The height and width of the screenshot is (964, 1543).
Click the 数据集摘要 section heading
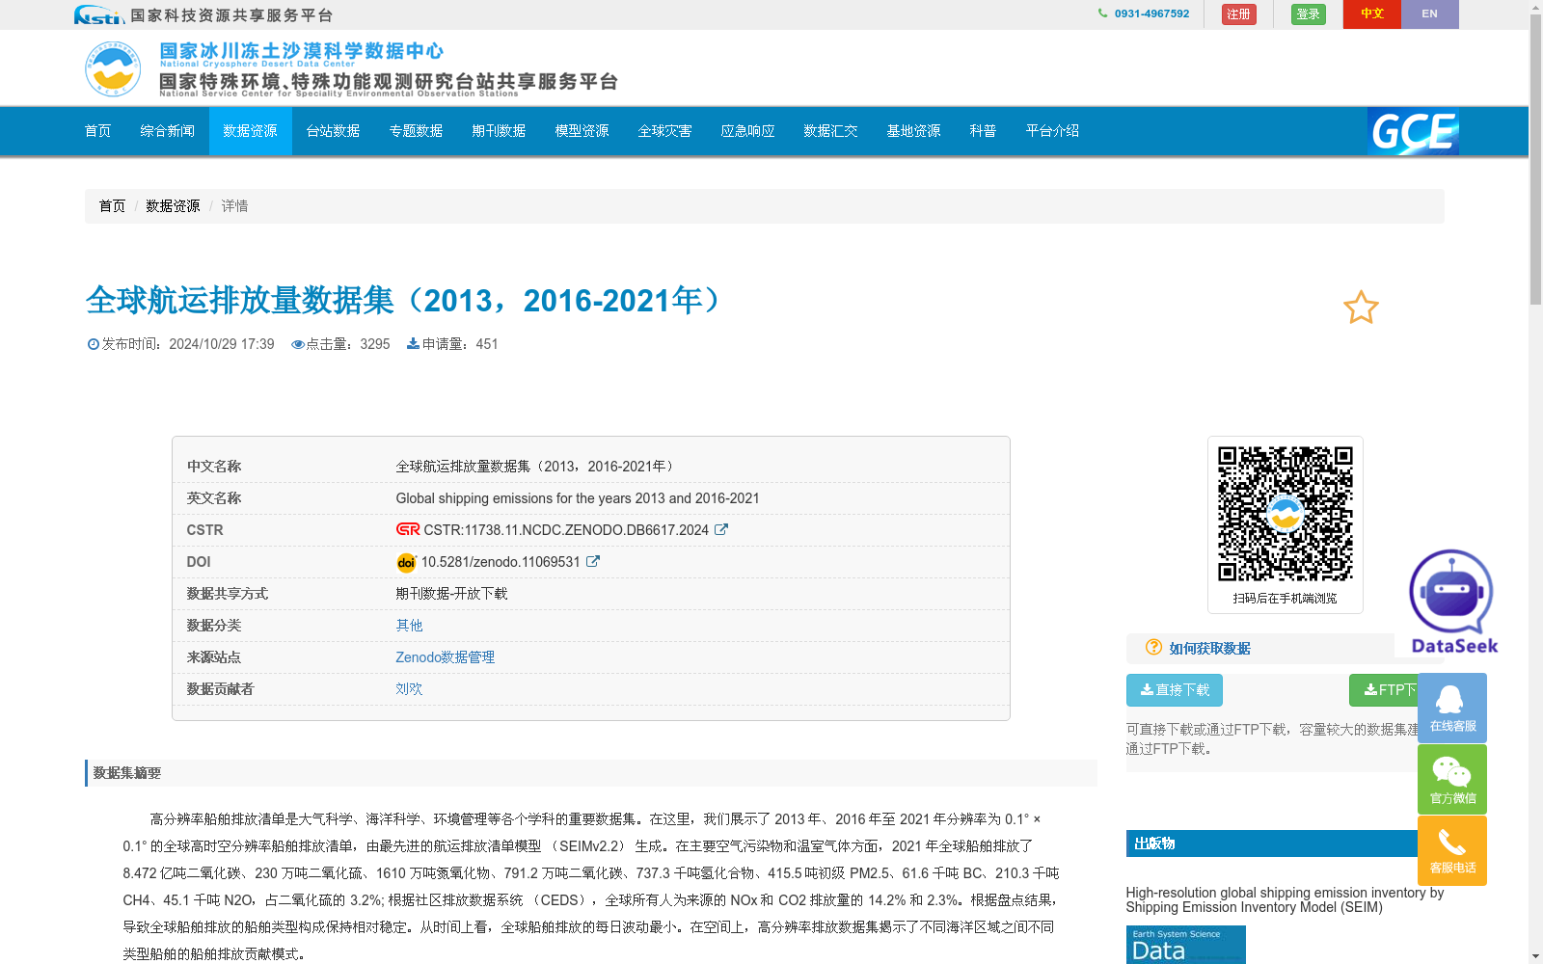click(127, 773)
